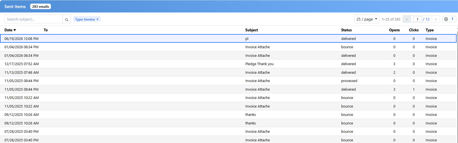Image resolution: width=458 pixels, height=143 pixels.
Task: Go to previous page arrow
Action: (407, 19)
